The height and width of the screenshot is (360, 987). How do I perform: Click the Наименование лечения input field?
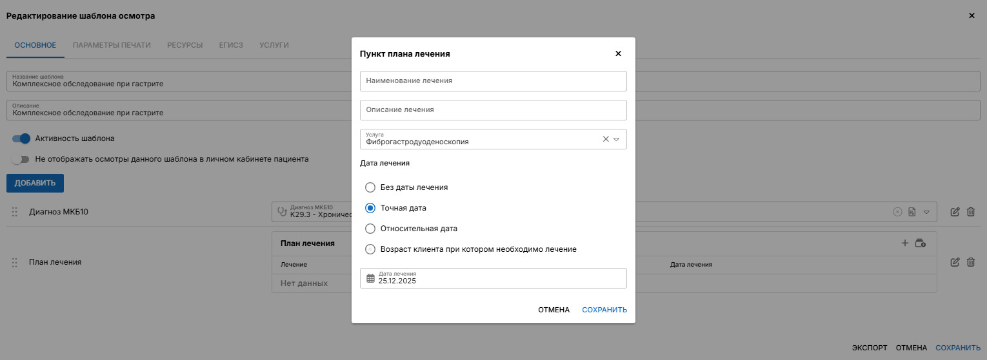493,81
